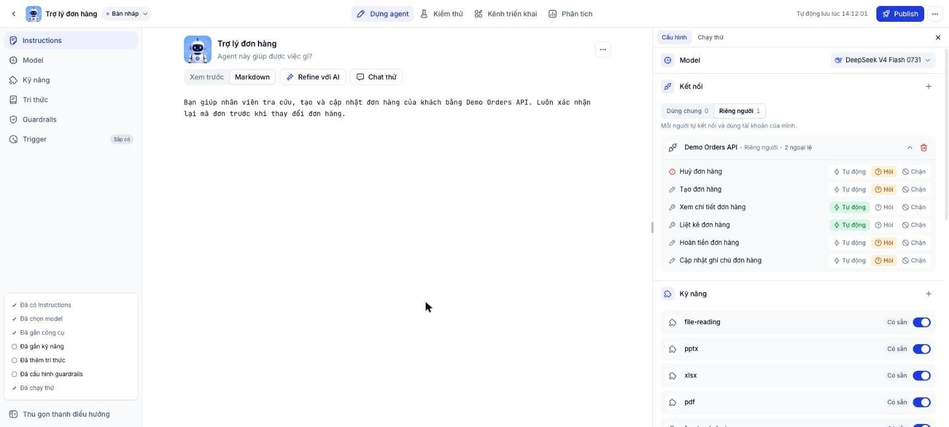Click Refine với AI button
This screenshot has height=427, width=949.
pyautogui.click(x=313, y=77)
